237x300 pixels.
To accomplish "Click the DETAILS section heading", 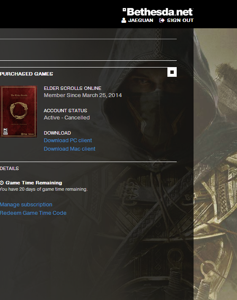I will [x=9, y=168].
